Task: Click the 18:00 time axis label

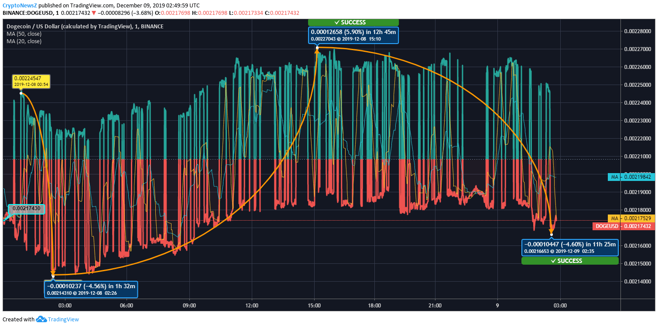Action: [374, 306]
